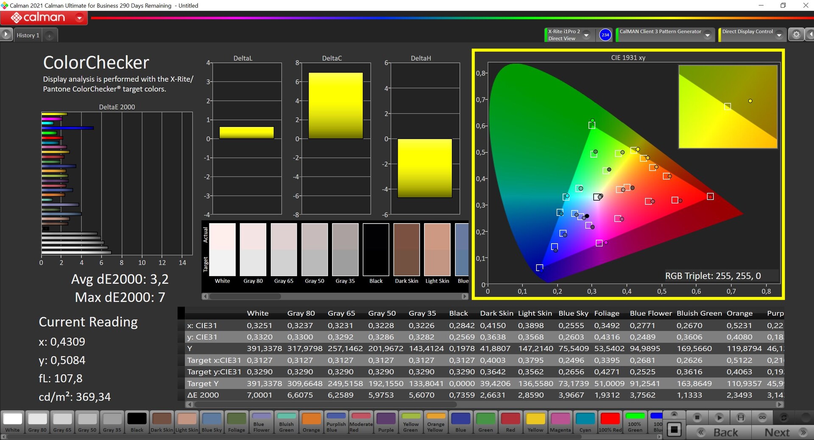This screenshot has height=440, width=814.
Task: Click the settings gear icon
Action: click(x=796, y=35)
